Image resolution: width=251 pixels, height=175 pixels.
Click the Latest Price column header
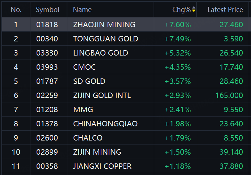click(x=225, y=10)
